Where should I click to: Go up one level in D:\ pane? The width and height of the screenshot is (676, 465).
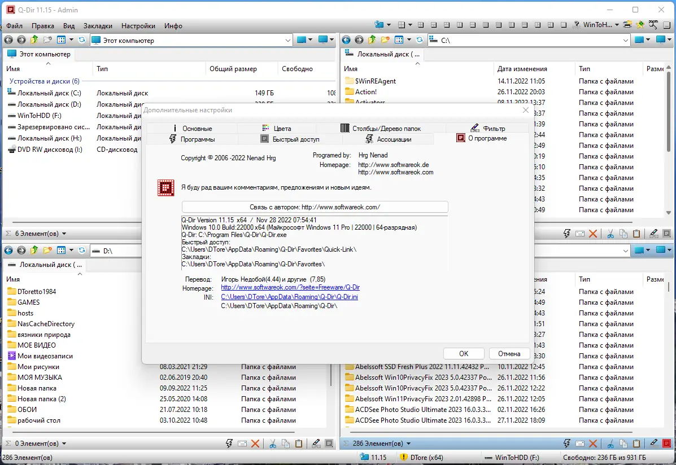34,251
